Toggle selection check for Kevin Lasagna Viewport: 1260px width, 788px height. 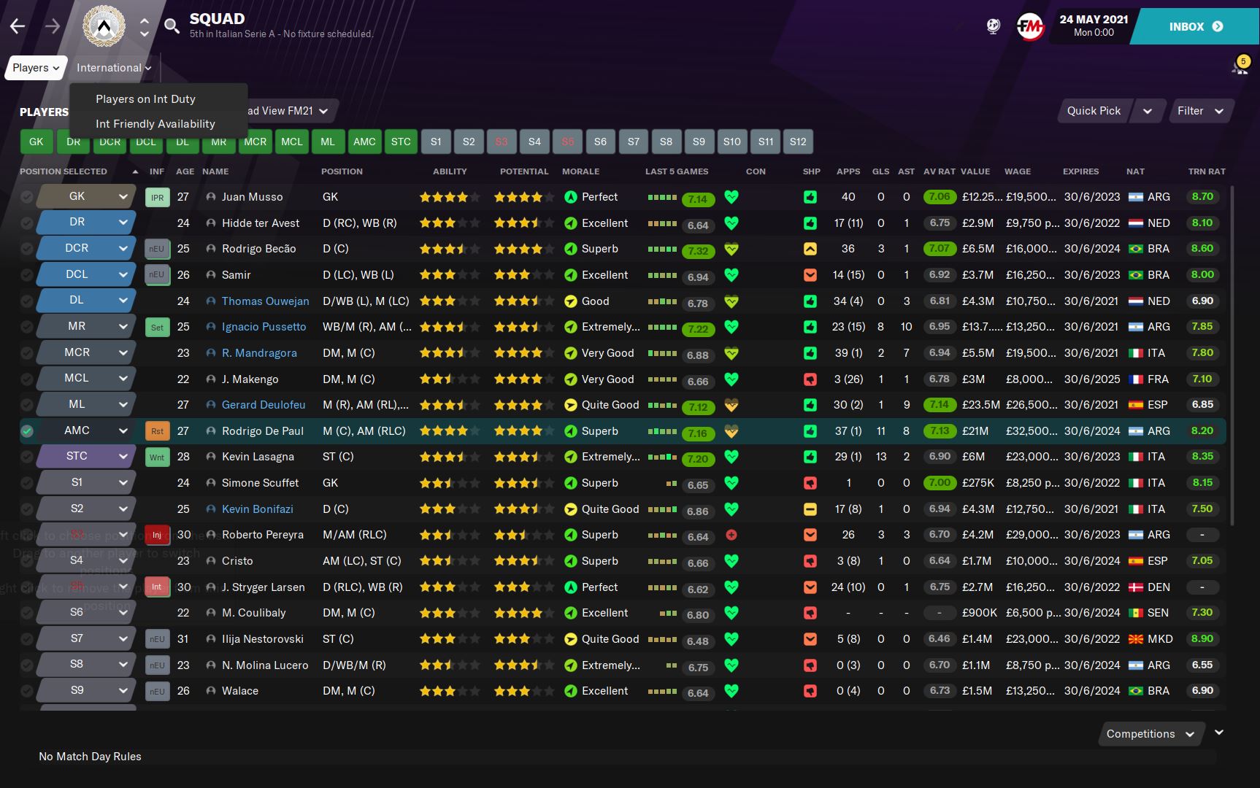27,457
